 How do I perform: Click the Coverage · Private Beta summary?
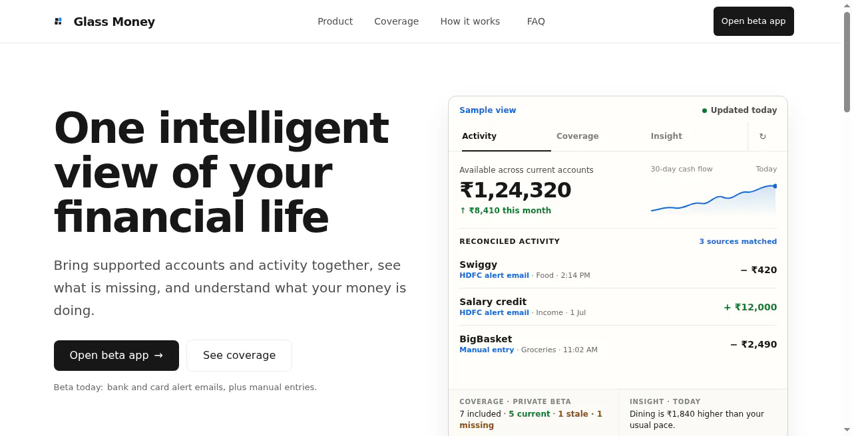[534, 413]
